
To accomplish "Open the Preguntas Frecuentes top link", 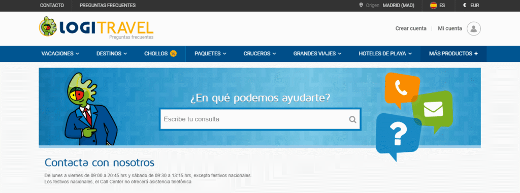I will point(108,5).
